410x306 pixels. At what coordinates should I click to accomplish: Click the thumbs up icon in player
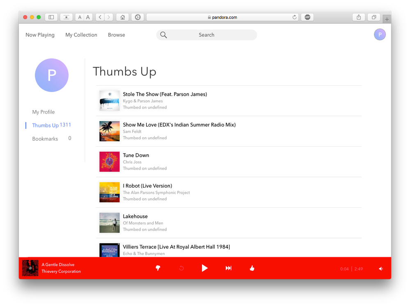252,268
